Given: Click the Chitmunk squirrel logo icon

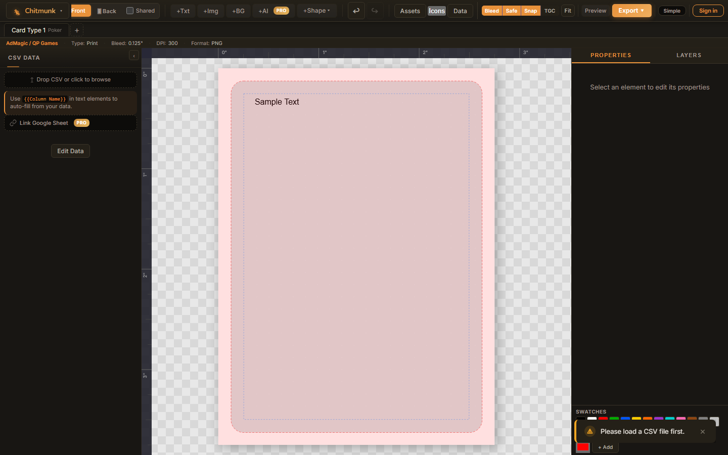Looking at the screenshot, I should 17,11.
